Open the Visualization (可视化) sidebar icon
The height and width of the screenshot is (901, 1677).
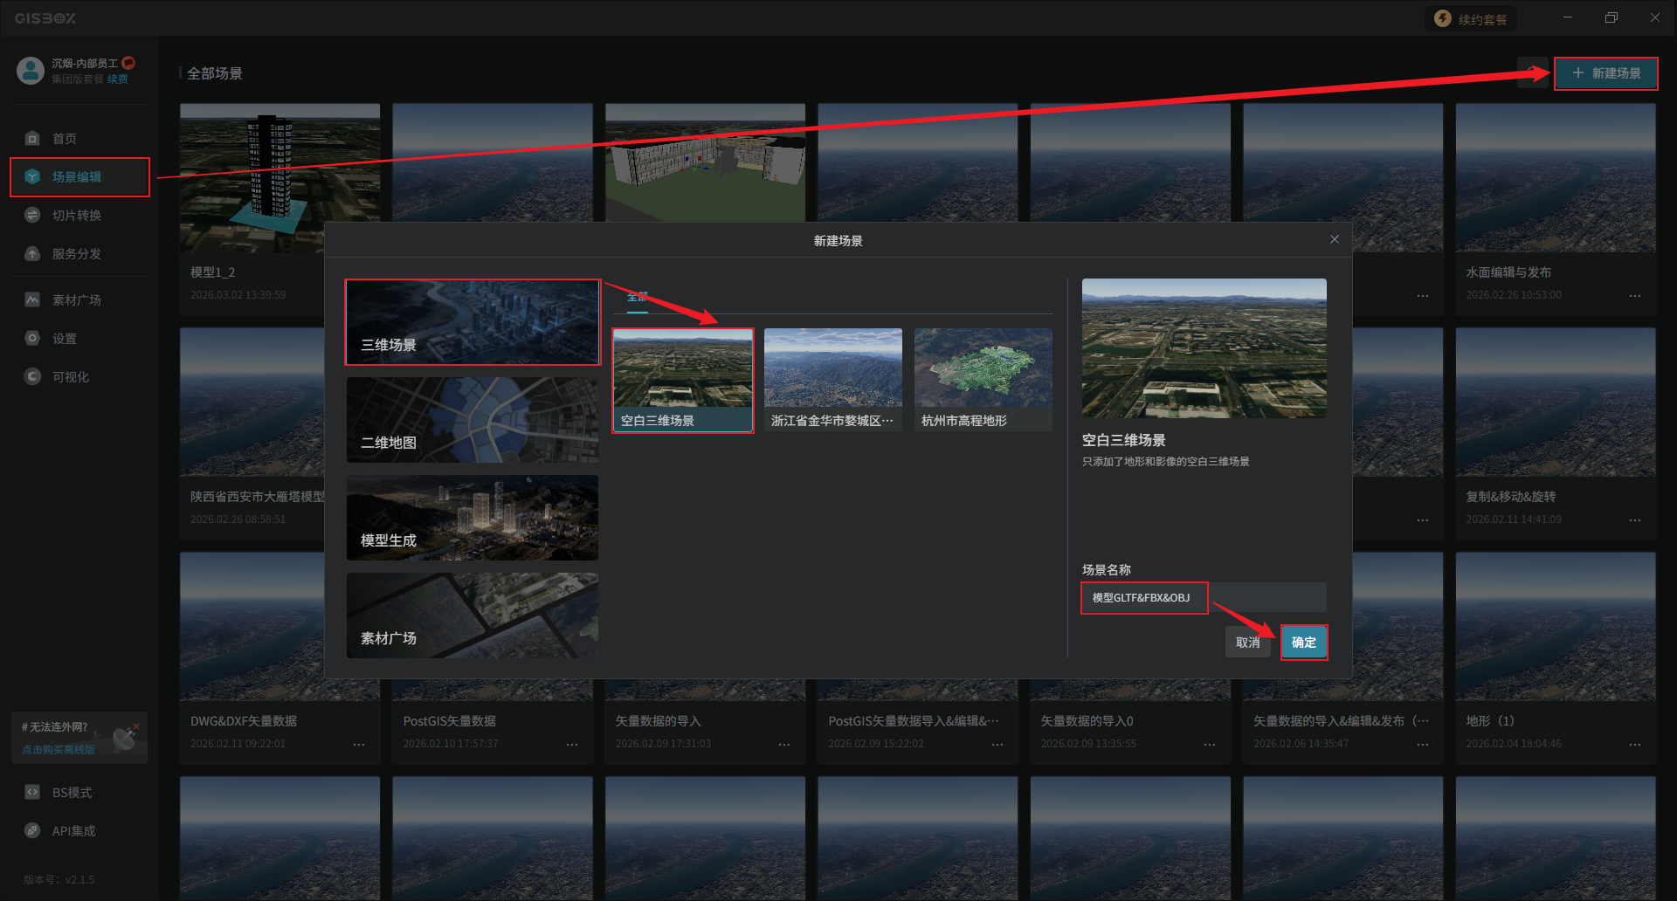(32, 377)
